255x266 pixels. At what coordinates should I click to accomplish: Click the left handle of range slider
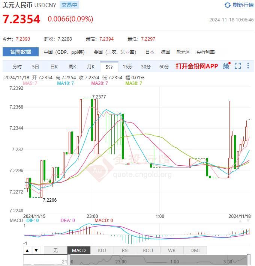click(x=69, y=260)
